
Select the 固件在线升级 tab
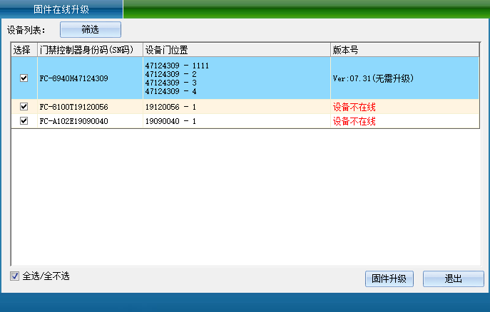coord(61,9)
